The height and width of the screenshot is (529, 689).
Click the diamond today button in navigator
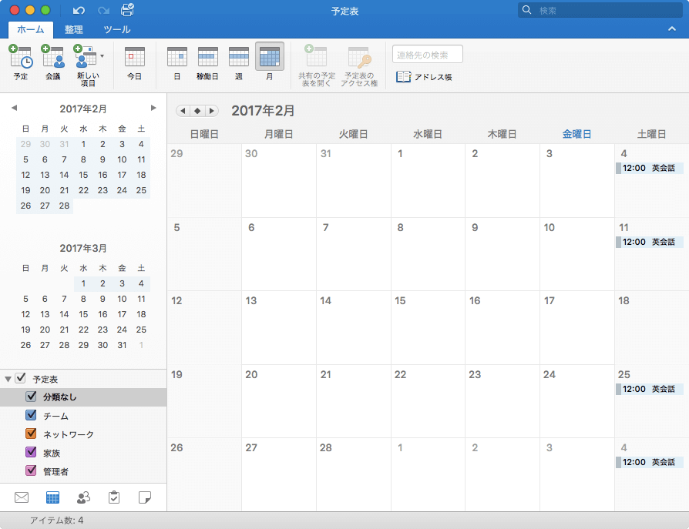pos(197,111)
